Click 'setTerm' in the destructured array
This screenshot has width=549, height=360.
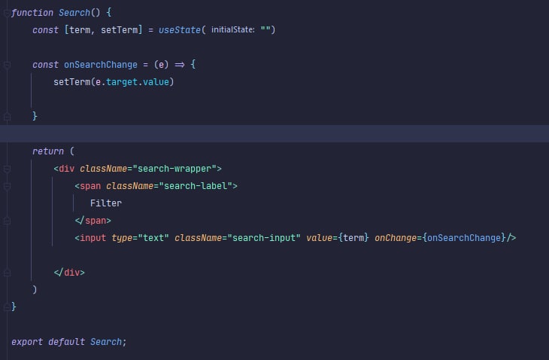click(x=119, y=30)
